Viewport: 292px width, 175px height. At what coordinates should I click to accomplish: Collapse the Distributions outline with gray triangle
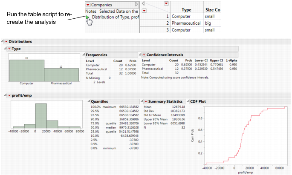(x=2, y=41)
